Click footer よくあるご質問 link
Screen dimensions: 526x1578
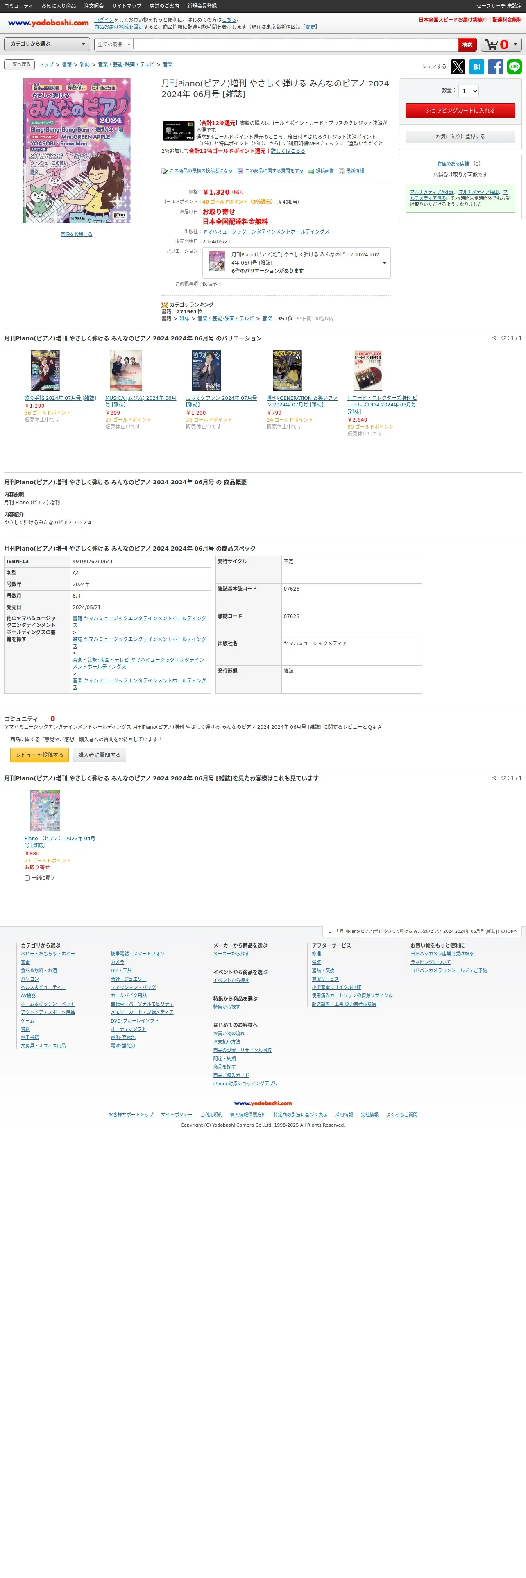tap(402, 1114)
